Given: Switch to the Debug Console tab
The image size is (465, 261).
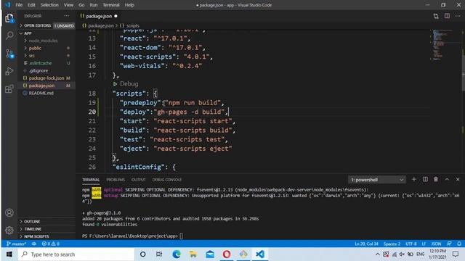Looking at the screenshot, I should [167, 180].
